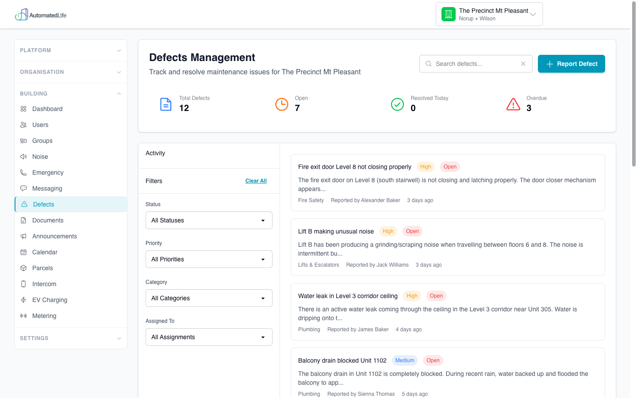Go to Documents in the sidebar
The width and height of the screenshot is (637, 398).
coord(48,220)
